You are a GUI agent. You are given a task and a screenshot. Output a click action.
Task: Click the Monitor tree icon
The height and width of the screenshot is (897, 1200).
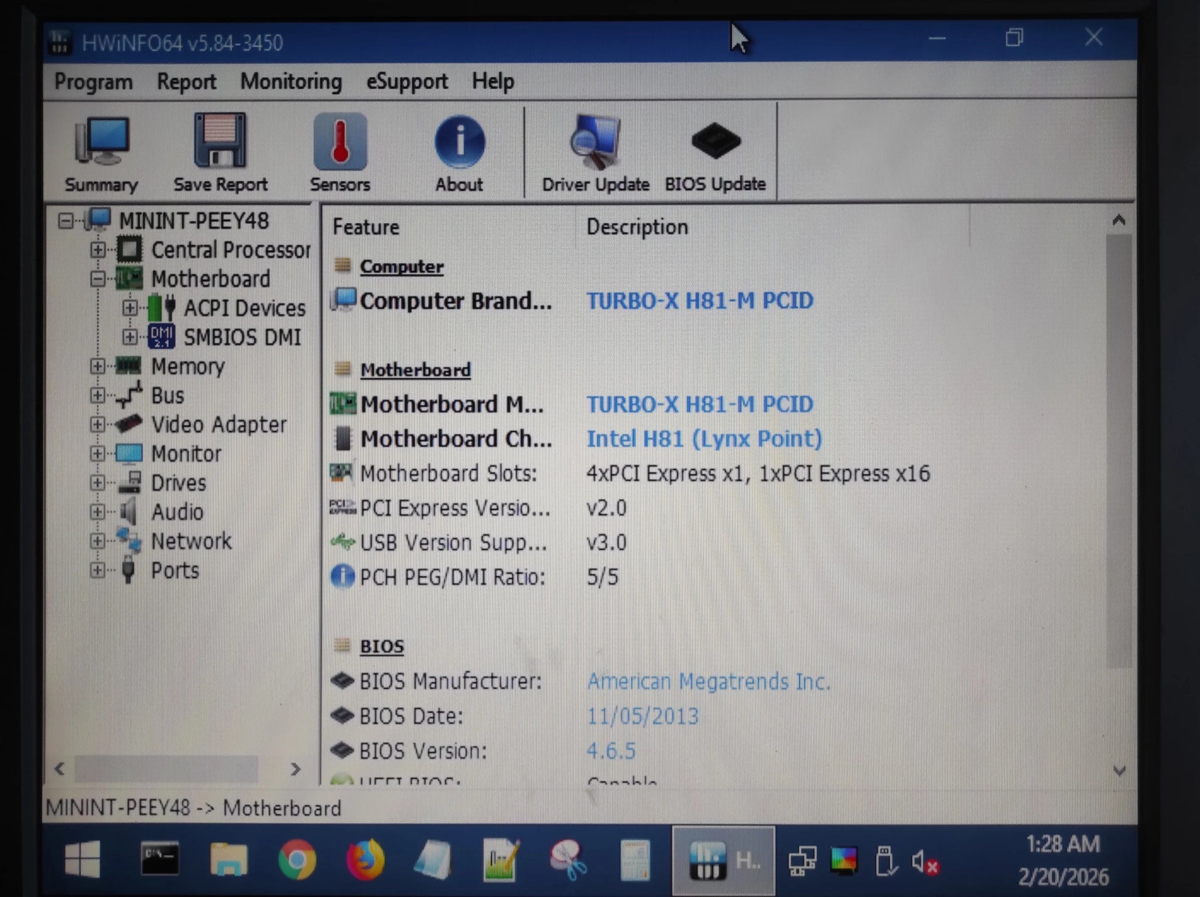tap(129, 453)
